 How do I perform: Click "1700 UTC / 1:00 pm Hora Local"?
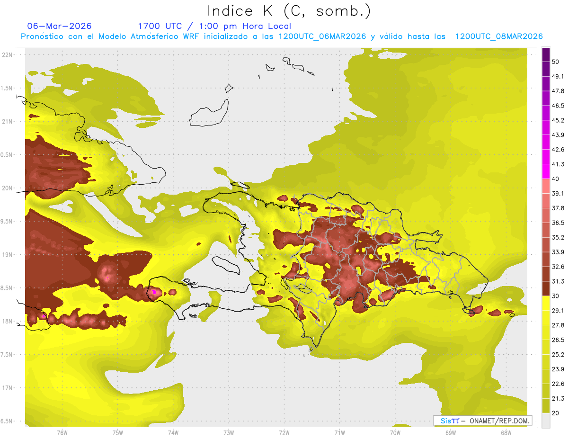pos(214,26)
